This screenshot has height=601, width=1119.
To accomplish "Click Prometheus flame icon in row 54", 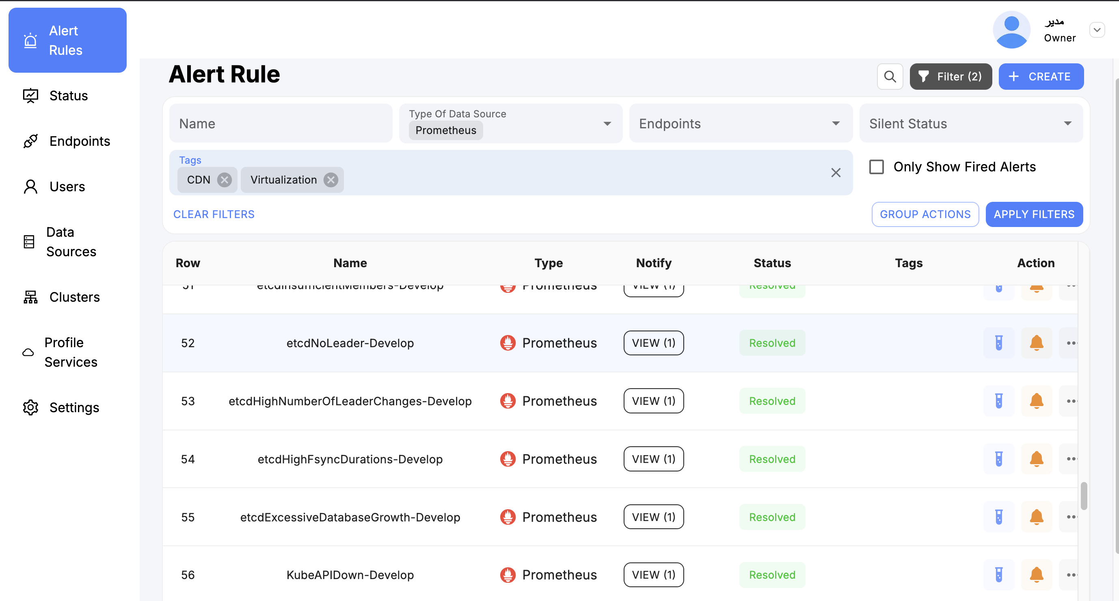I will (x=508, y=459).
